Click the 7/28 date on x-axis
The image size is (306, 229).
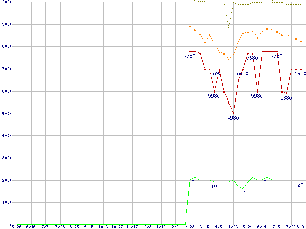(60, 227)
